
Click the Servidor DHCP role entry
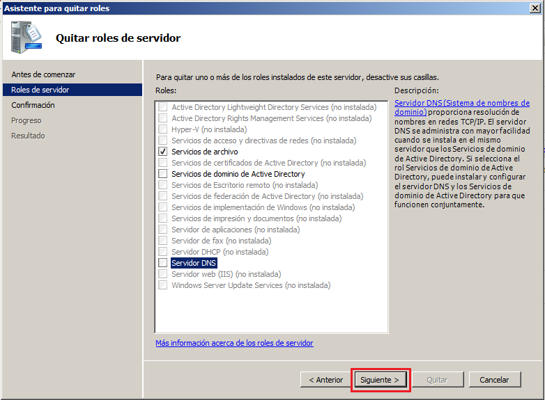pos(220,252)
